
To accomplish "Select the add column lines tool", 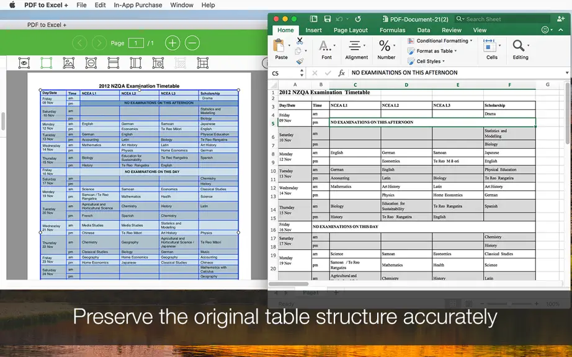I will pyautogui.click(x=136, y=63).
